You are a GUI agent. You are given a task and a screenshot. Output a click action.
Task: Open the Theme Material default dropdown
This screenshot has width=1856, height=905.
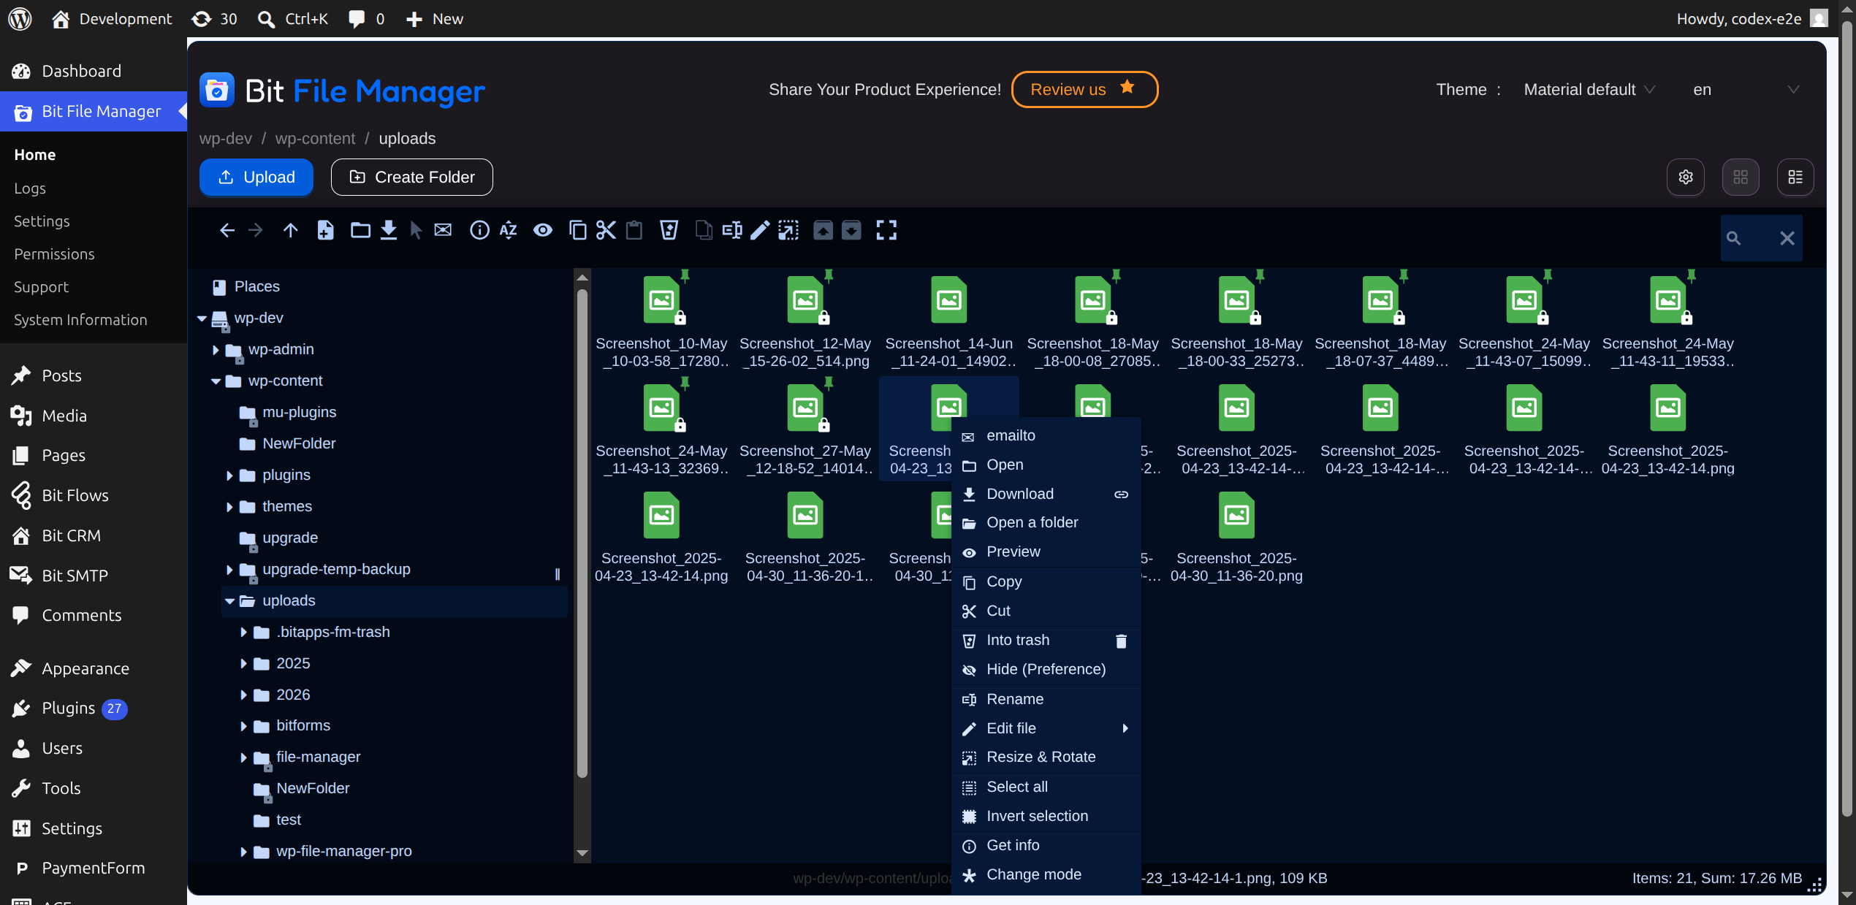click(1589, 90)
